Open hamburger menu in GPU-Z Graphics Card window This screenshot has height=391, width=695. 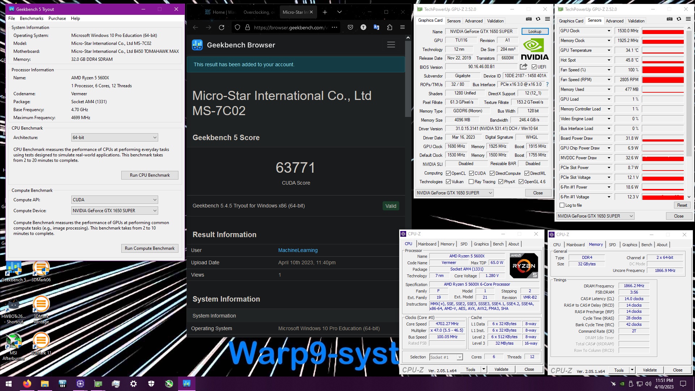548,19
